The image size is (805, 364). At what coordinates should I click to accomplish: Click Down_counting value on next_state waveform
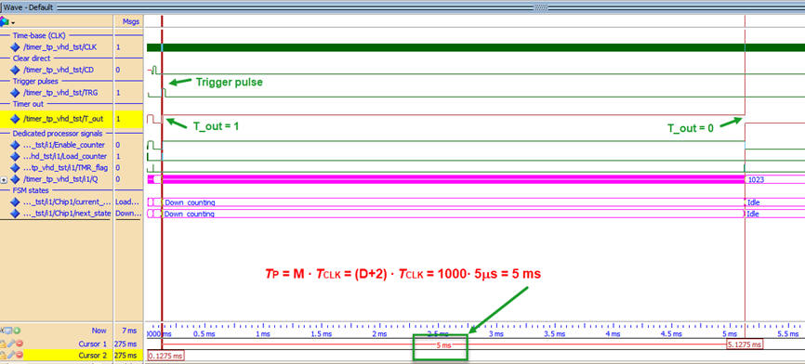pos(190,214)
